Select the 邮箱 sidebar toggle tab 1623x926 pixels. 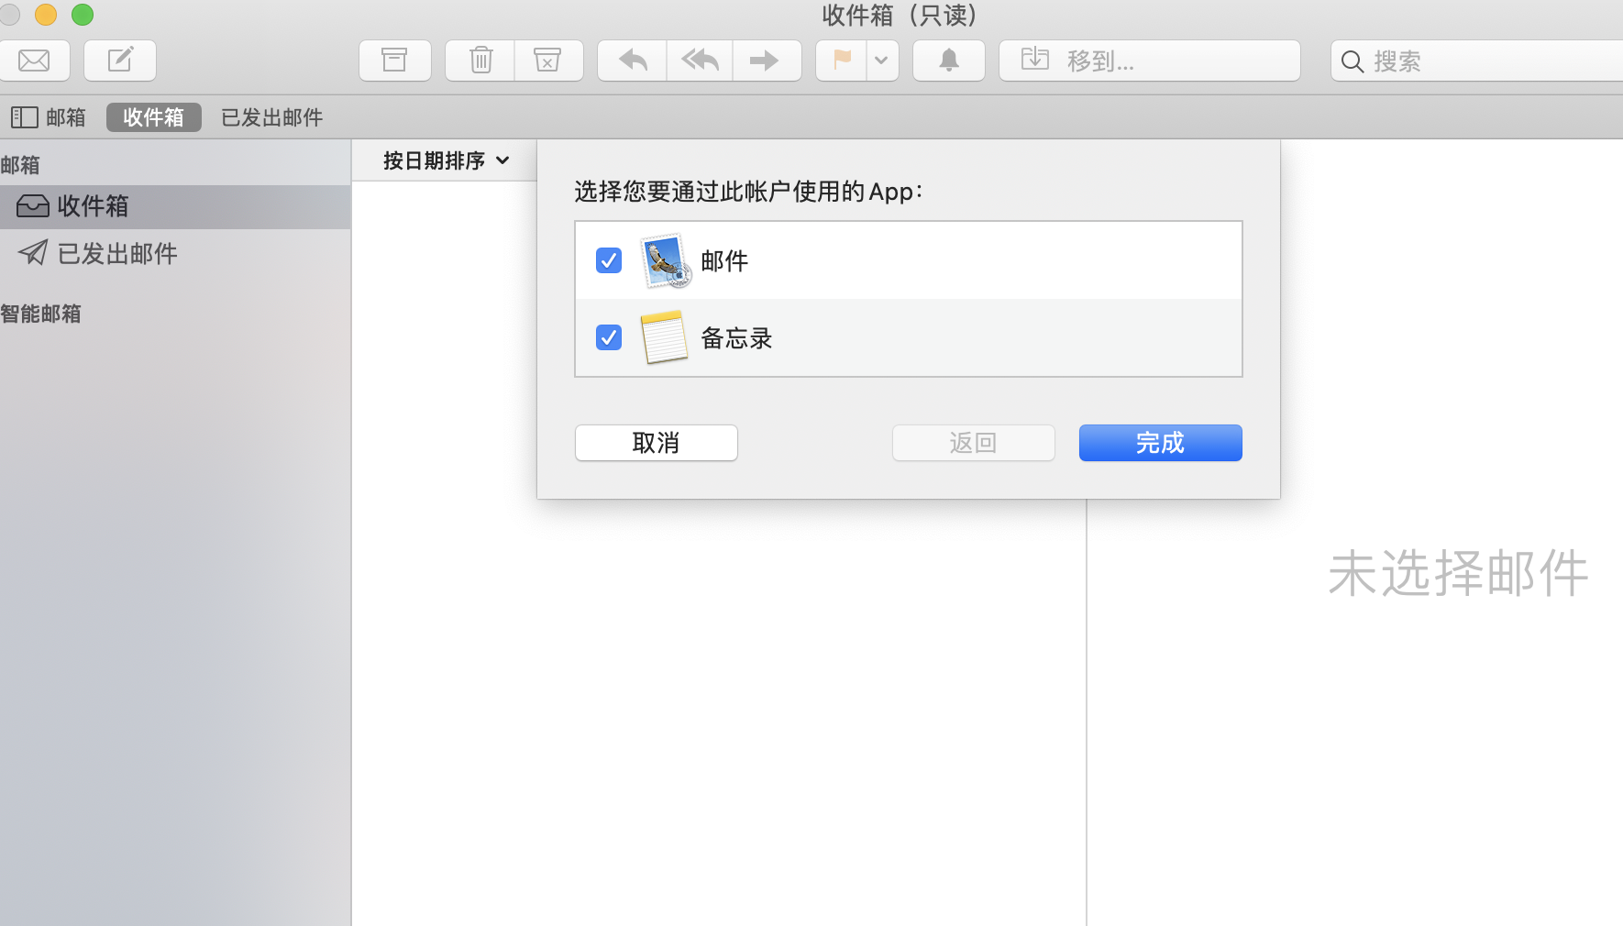48,117
